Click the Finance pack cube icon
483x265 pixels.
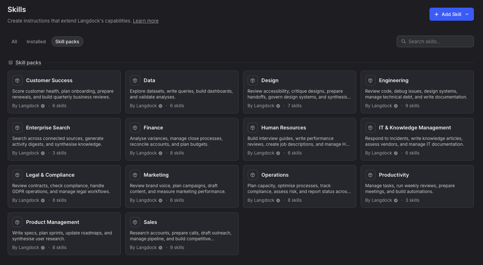click(x=135, y=128)
